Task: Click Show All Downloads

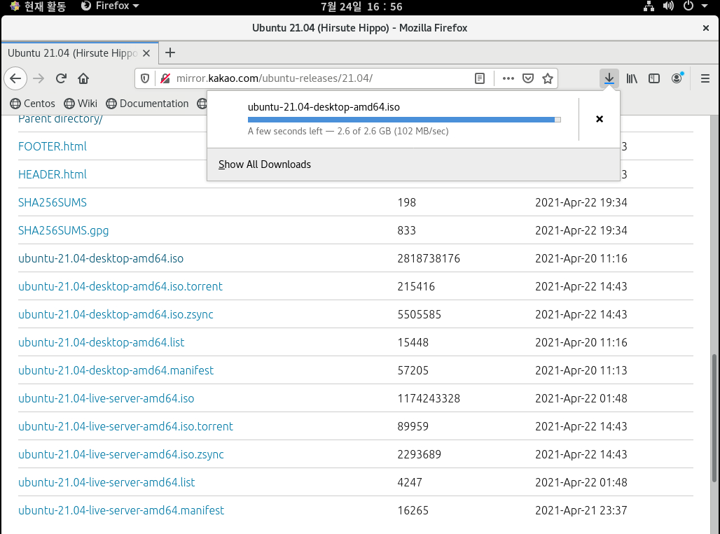Action: point(265,164)
